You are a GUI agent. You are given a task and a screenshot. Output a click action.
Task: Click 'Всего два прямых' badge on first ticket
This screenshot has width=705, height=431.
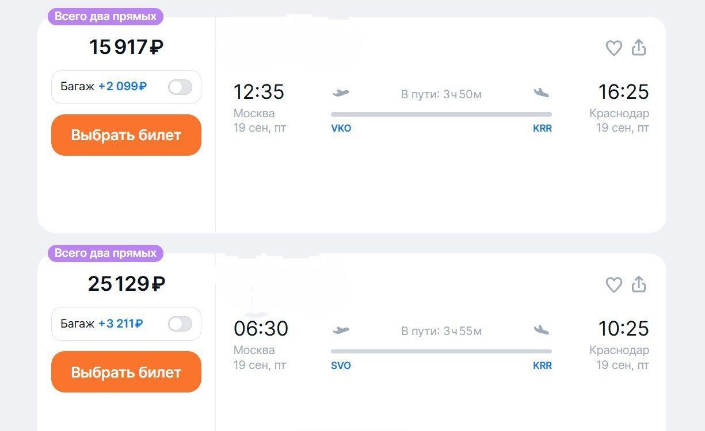pos(105,17)
